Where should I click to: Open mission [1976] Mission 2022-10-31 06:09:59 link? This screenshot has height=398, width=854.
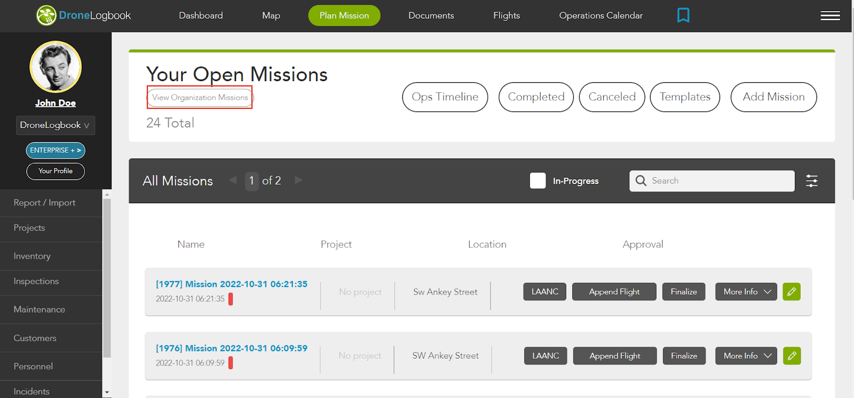[x=232, y=348]
